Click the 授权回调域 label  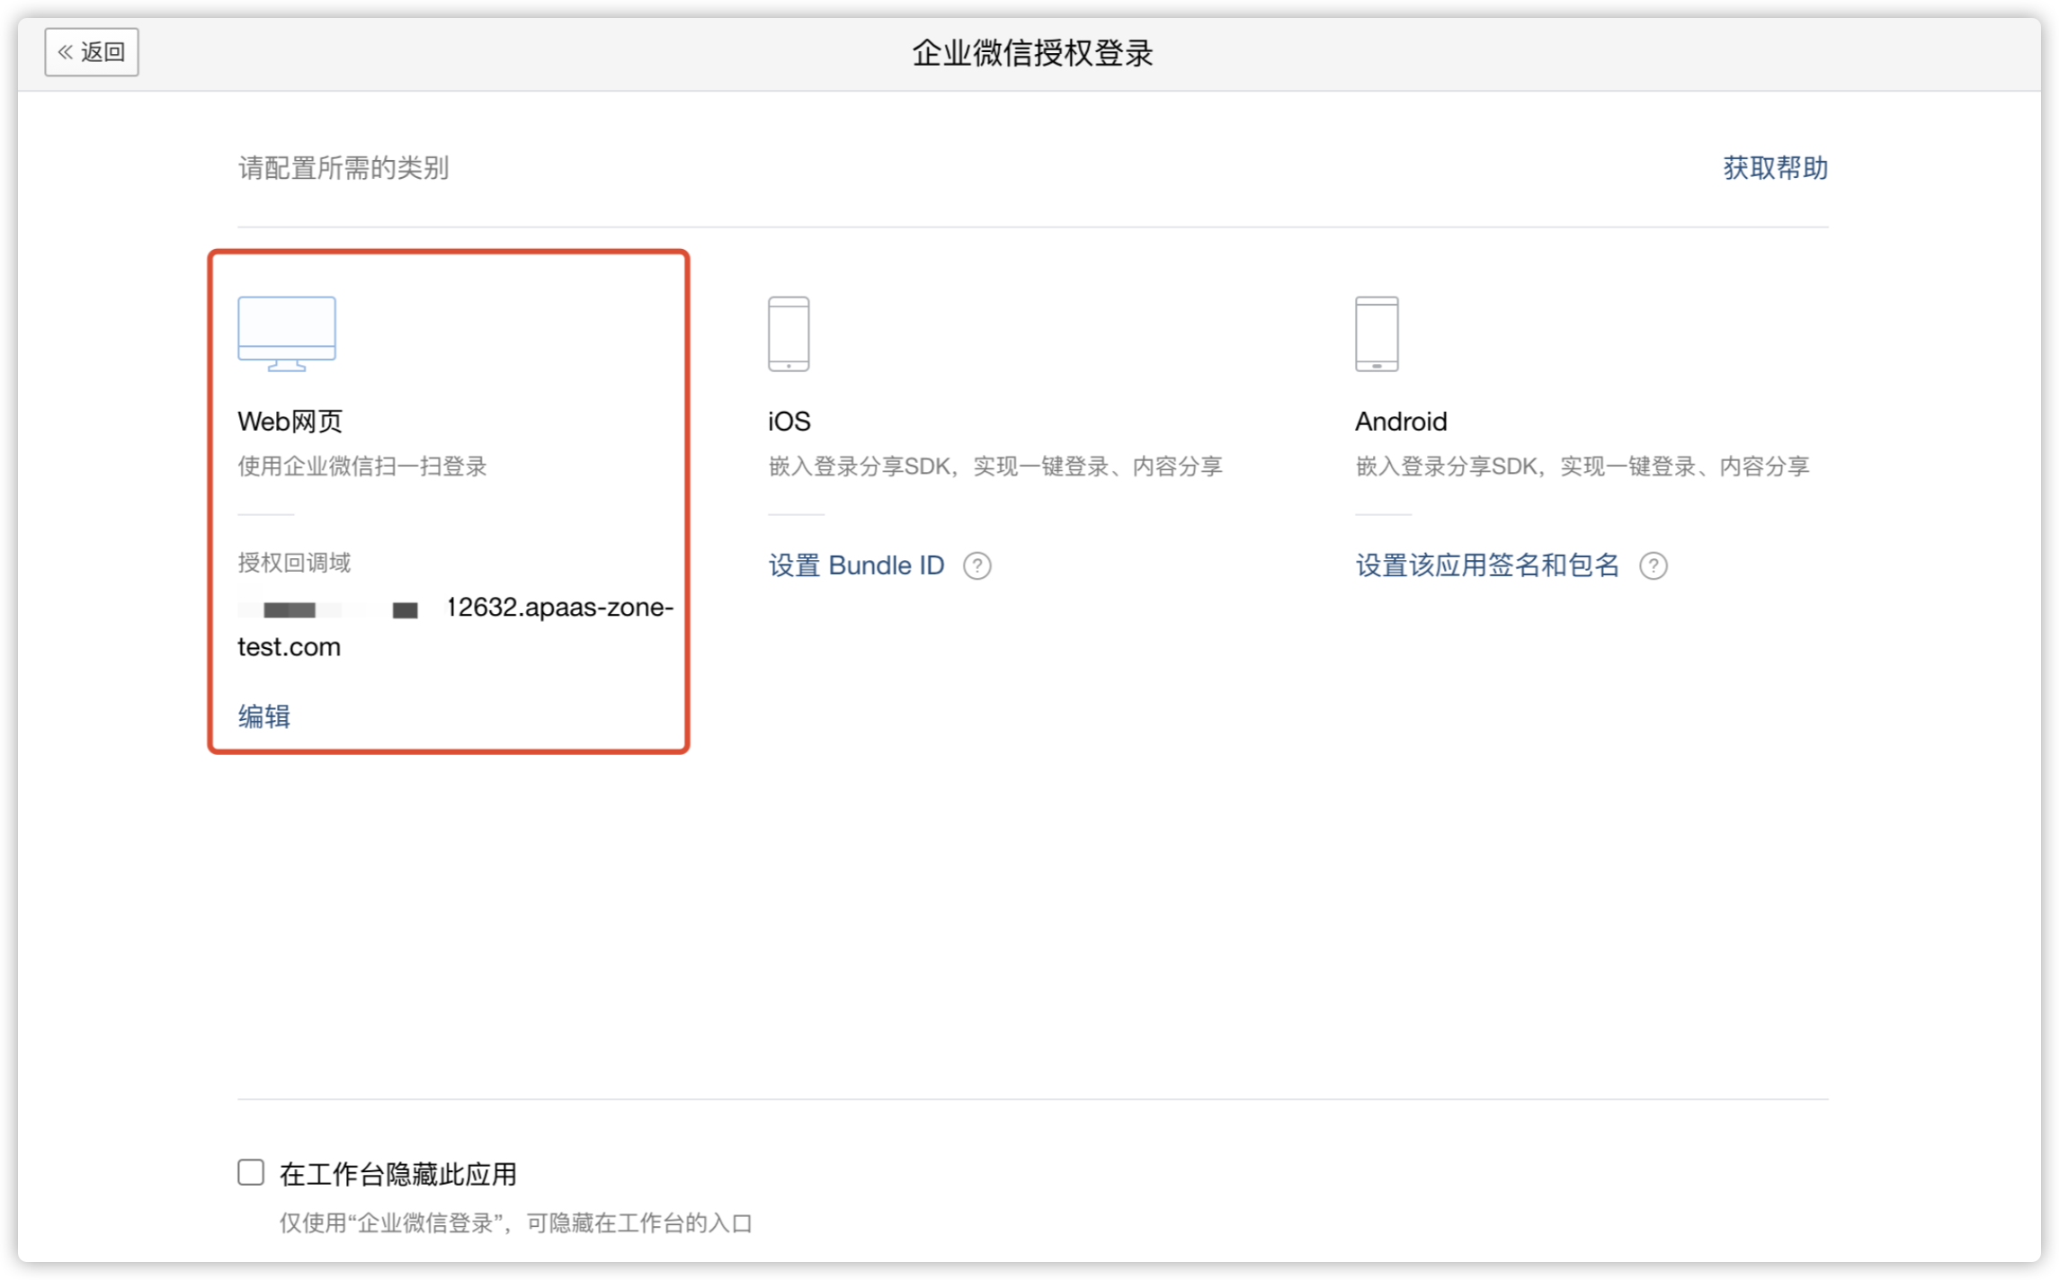pos(294,563)
